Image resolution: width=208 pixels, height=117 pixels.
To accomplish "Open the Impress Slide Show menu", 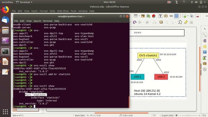I will pyautogui.click(x=63, y=11).
